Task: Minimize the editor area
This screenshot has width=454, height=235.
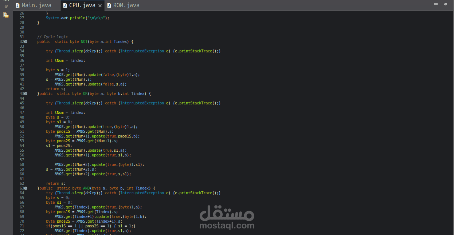Action: (436, 5)
